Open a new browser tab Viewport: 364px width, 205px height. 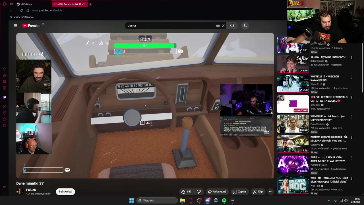pyautogui.click(x=90, y=4)
